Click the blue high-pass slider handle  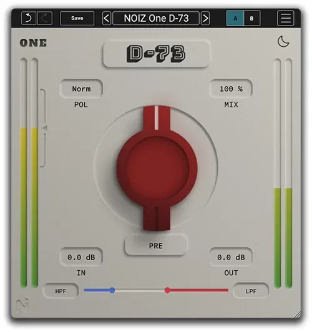pos(112,290)
